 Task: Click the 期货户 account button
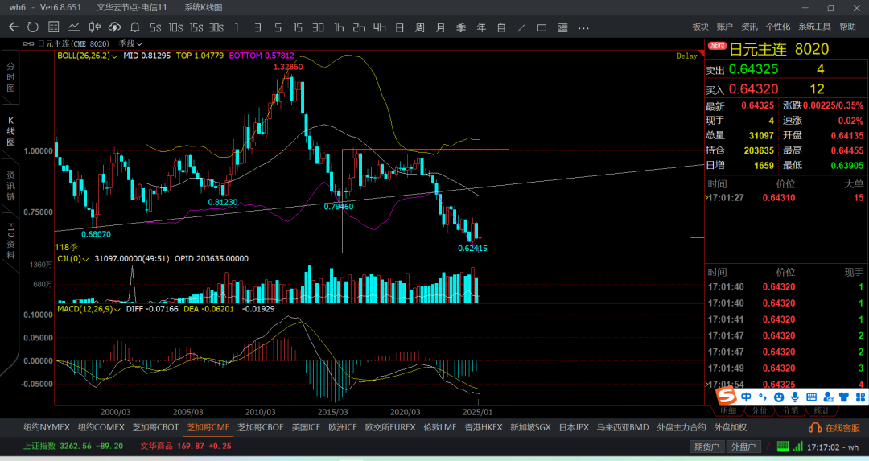706,447
